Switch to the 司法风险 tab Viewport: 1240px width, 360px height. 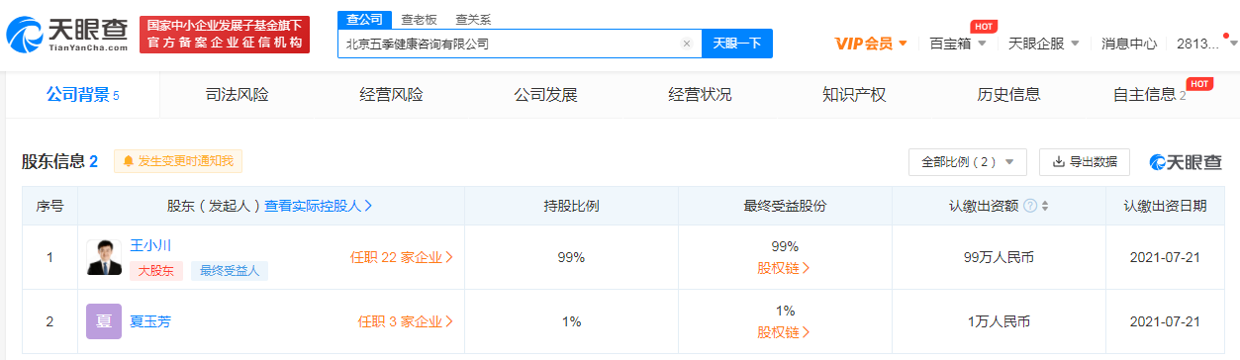(x=237, y=95)
